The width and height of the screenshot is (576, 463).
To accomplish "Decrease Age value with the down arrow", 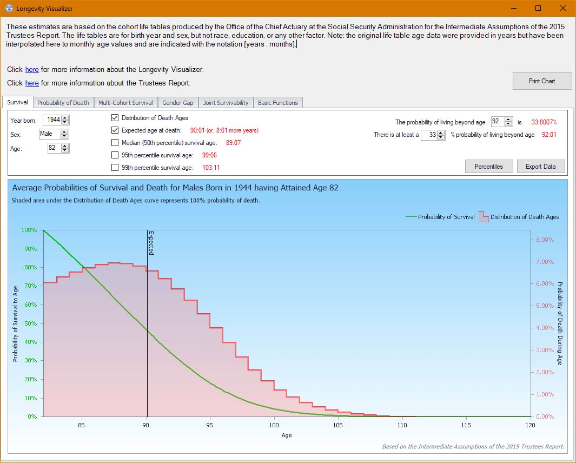I will click(x=65, y=150).
